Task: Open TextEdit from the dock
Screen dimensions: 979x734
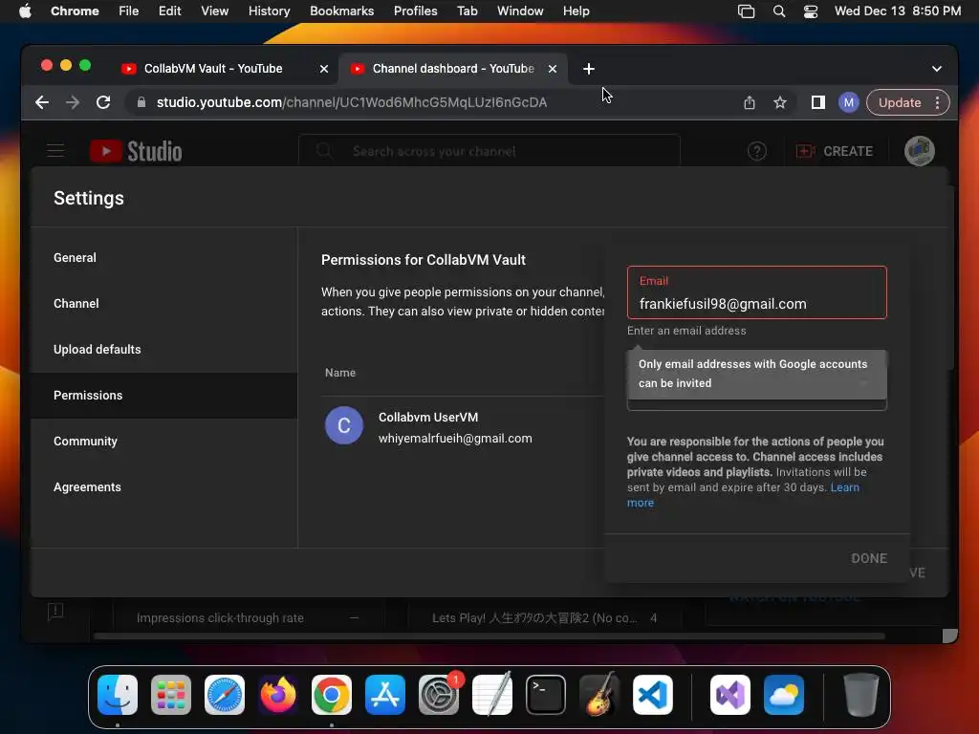Action: click(x=492, y=695)
